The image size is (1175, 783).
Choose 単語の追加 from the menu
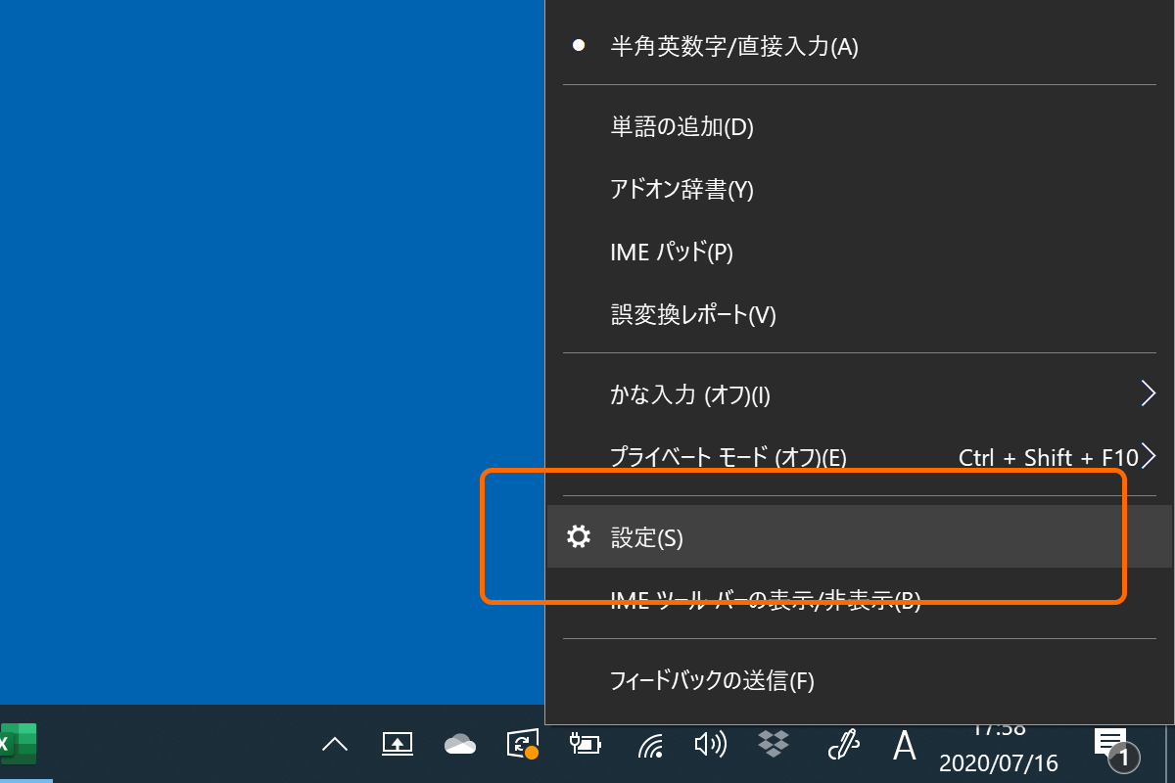point(682,126)
